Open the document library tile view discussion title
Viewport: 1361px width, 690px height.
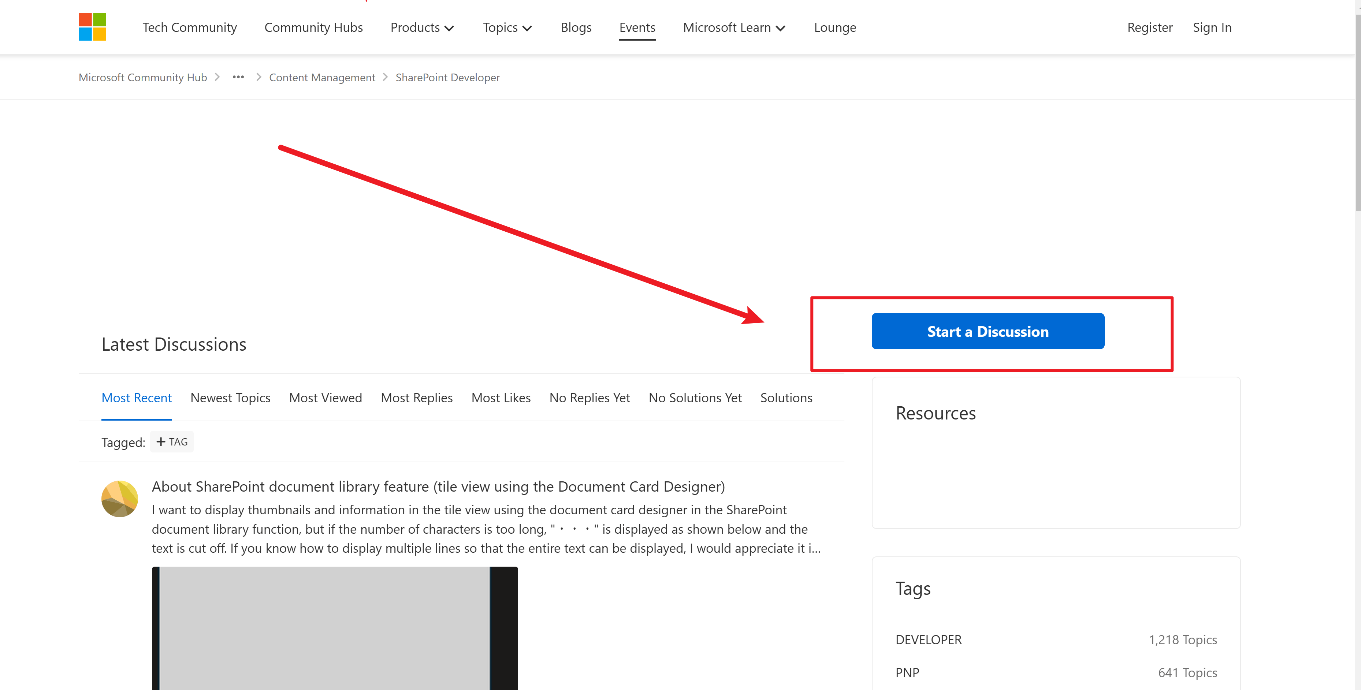coord(439,486)
